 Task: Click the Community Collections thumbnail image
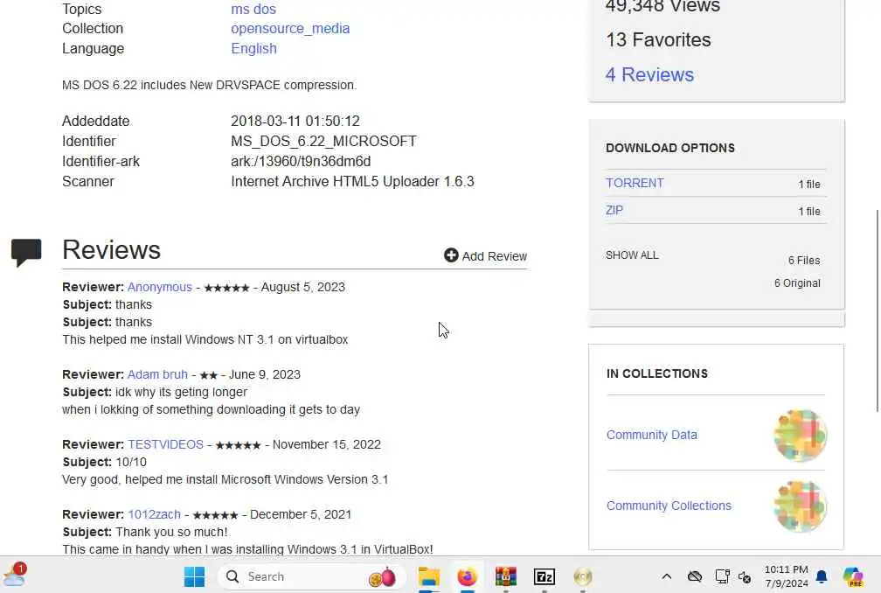tap(800, 506)
